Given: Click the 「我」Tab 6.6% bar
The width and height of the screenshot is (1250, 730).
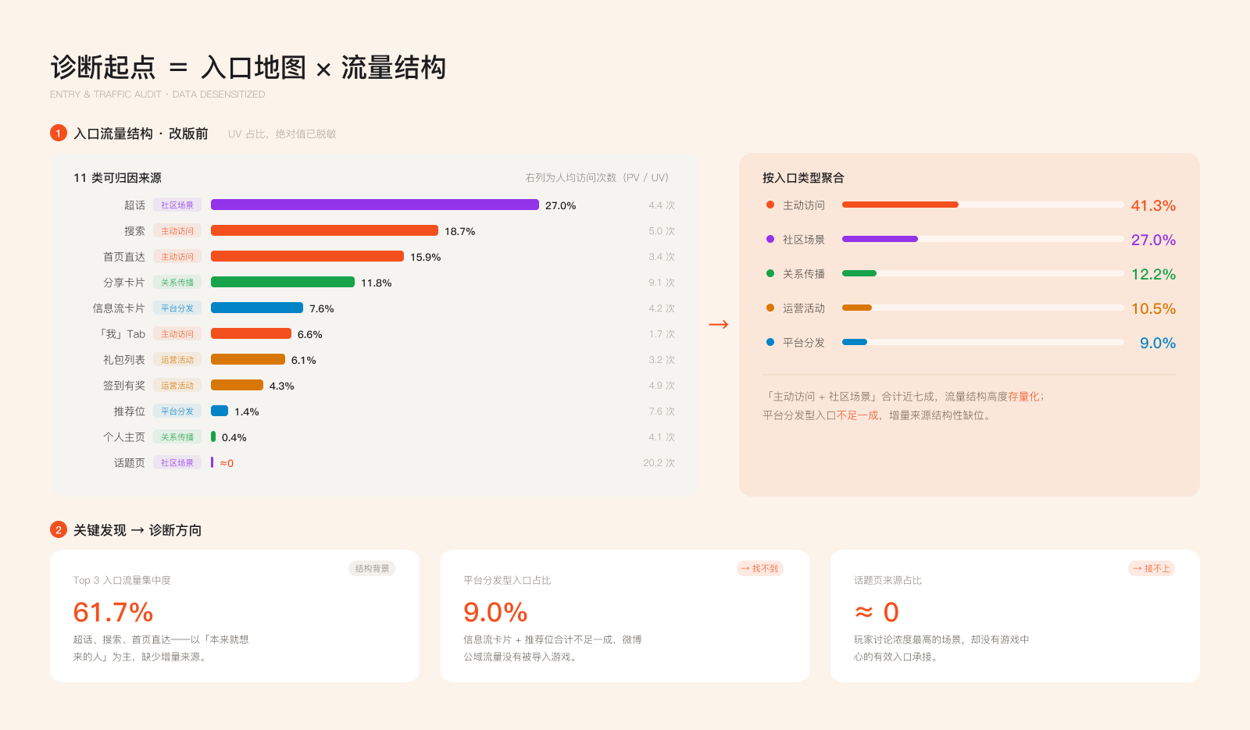Looking at the screenshot, I should click(251, 333).
